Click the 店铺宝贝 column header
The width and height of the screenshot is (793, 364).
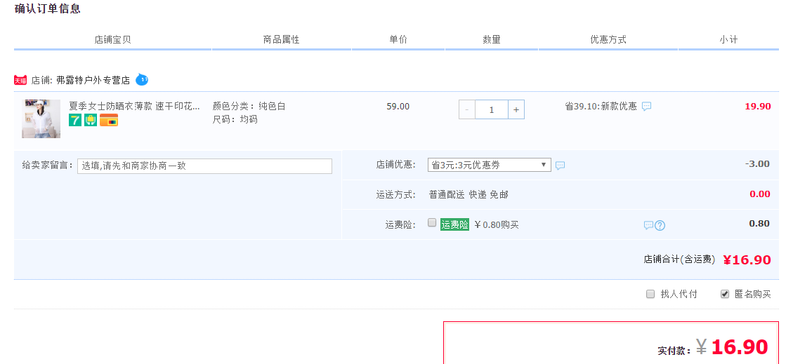click(113, 39)
